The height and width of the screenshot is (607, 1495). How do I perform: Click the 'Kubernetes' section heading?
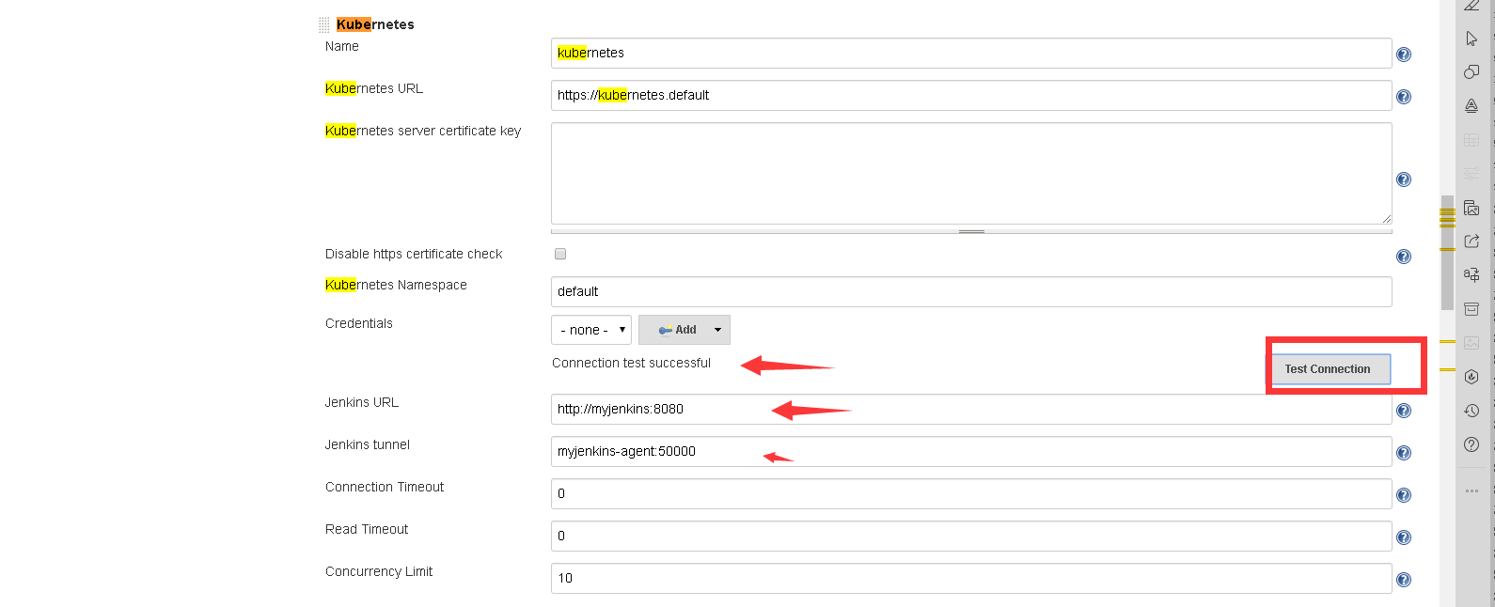[375, 24]
